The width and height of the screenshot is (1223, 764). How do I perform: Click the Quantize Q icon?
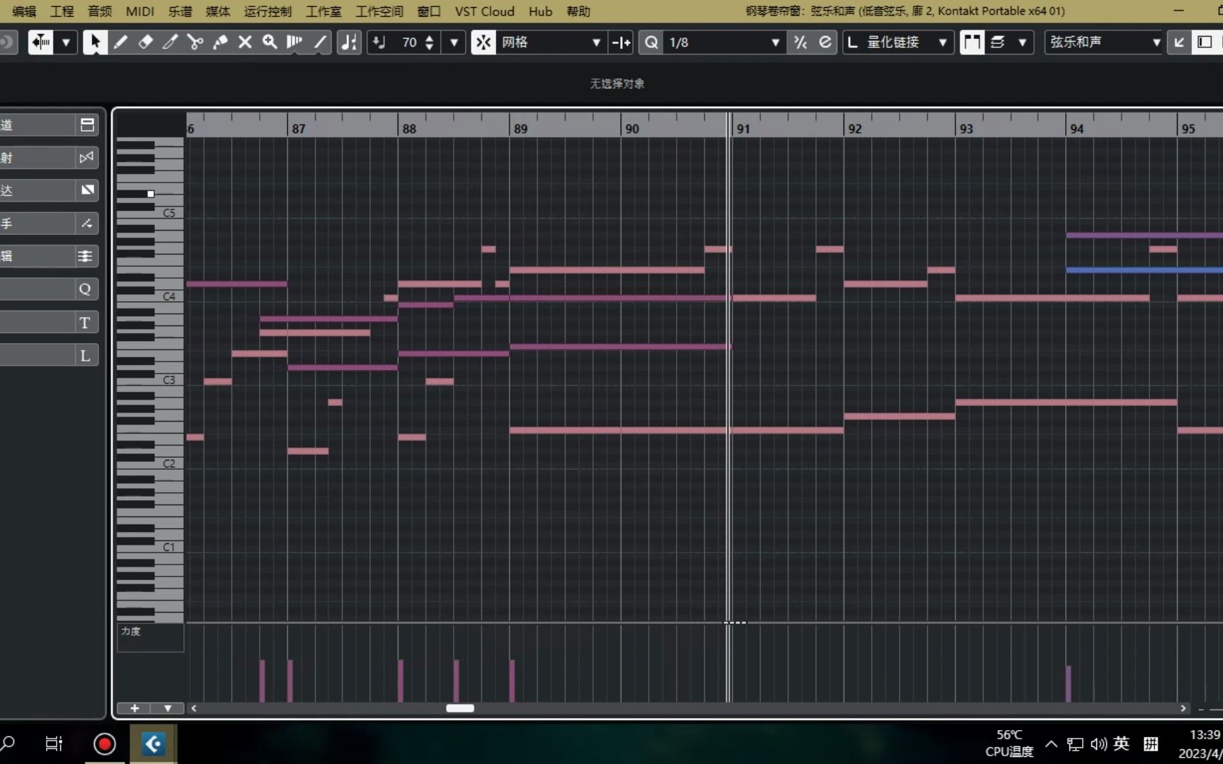click(651, 42)
